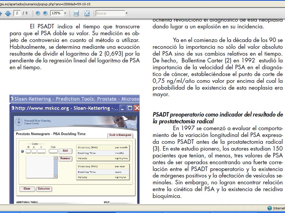
Task: Click the 125% zoom level field
Action: point(57,13)
